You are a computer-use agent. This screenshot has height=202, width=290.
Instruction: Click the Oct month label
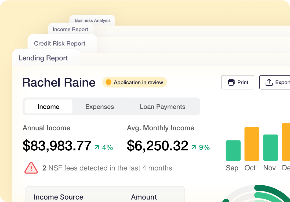pos(250,168)
